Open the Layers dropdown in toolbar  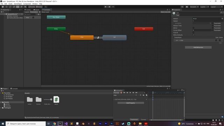pyautogui.click(x=204, y=7)
